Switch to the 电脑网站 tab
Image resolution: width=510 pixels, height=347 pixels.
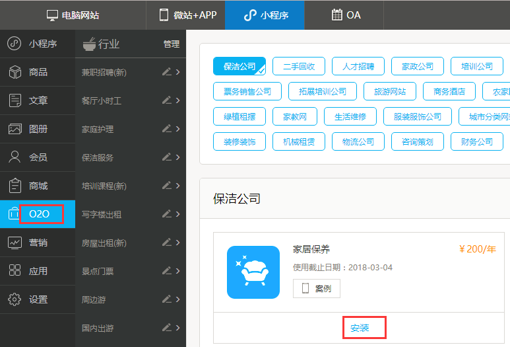[73, 15]
